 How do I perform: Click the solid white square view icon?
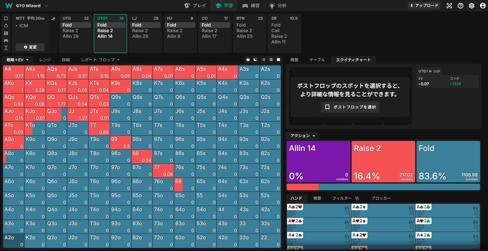[x=278, y=59]
